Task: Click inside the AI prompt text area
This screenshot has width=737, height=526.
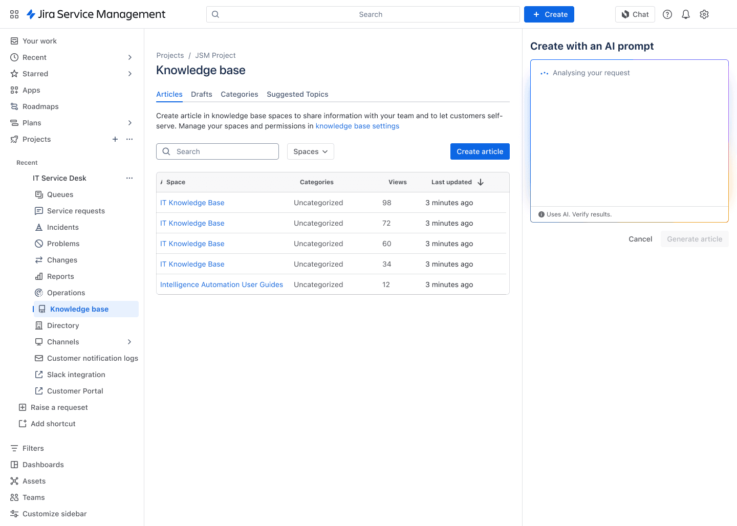Action: click(x=630, y=133)
